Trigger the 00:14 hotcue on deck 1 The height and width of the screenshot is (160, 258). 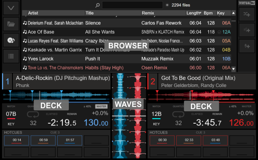tap(17, 140)
